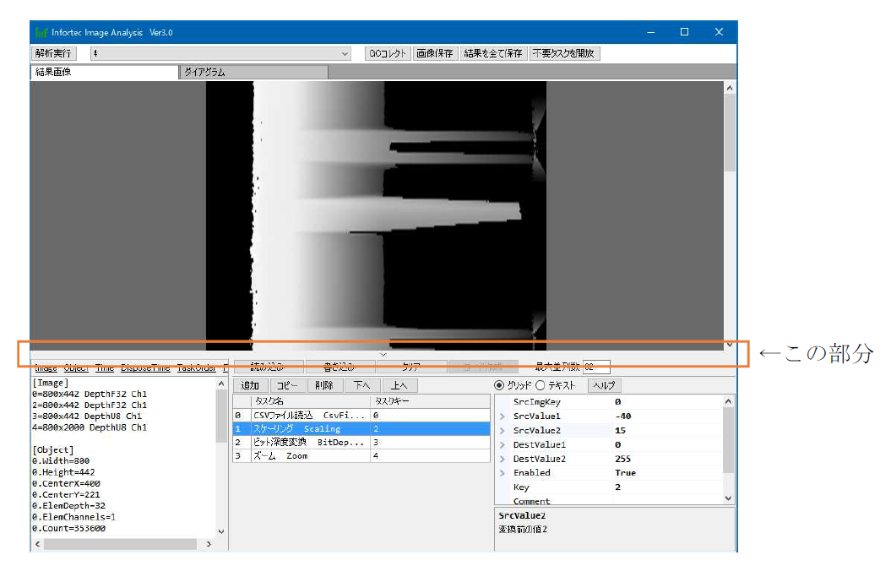Screen dimensions: 891x566
Task: Switch to the ダイアグラム tab
Action: click(x=254, y=72)
